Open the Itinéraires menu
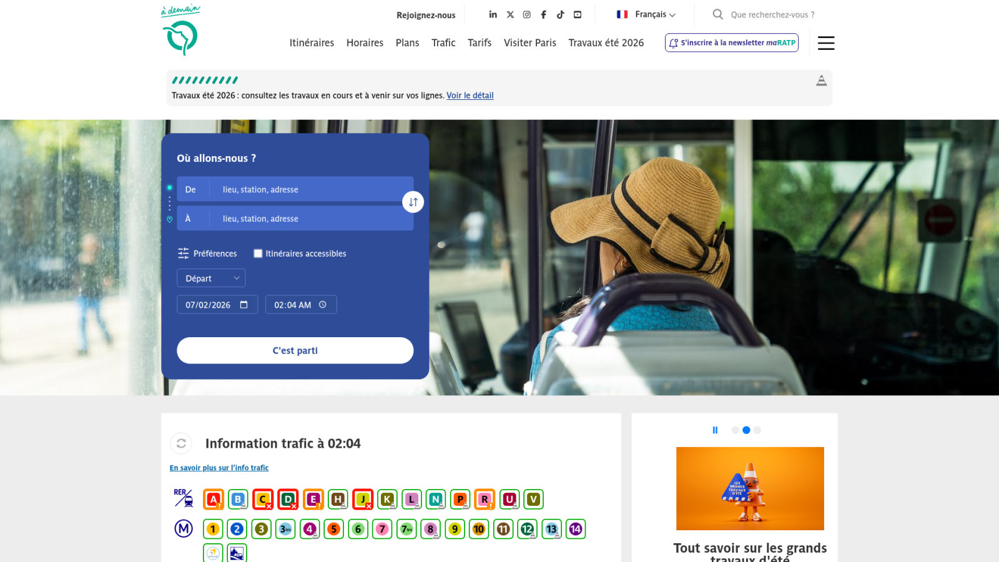Screen dimensions: 999x562 [312, 42]
